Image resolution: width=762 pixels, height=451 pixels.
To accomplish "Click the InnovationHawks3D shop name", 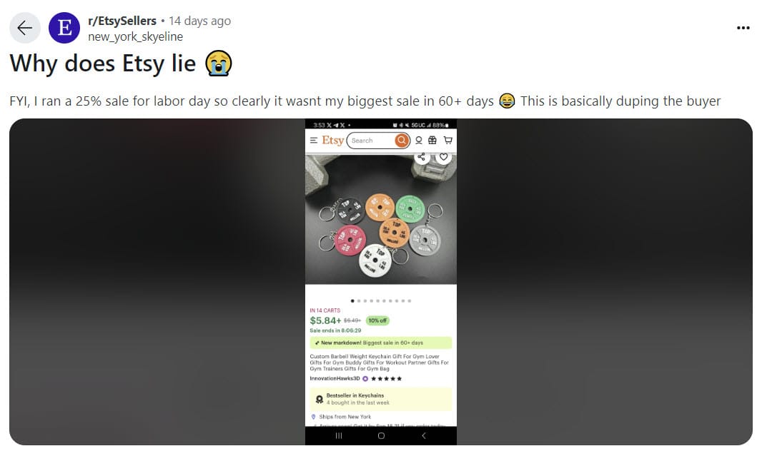I will point(335,378).
